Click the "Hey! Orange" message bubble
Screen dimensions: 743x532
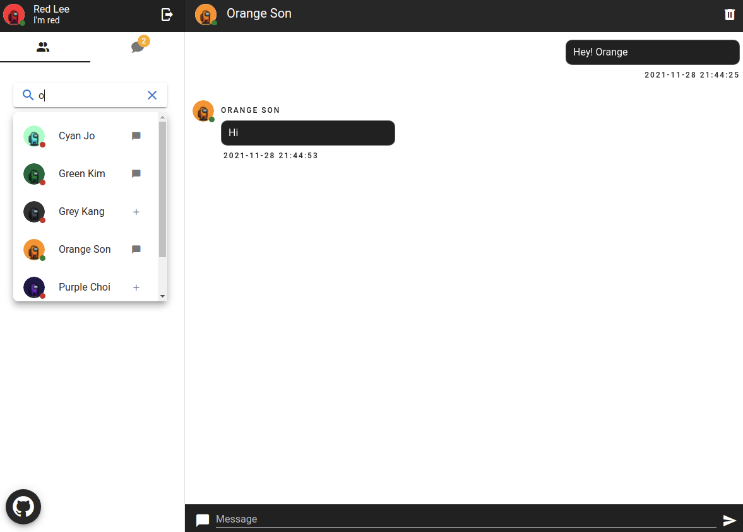pos(653,52)
